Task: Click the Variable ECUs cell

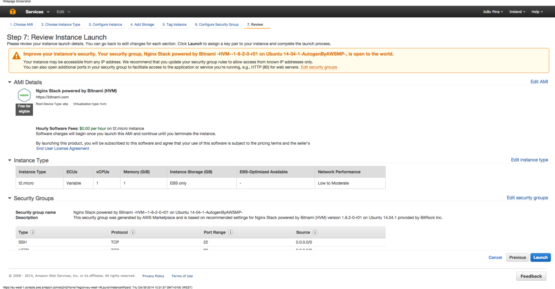Action: coord(78,183)
